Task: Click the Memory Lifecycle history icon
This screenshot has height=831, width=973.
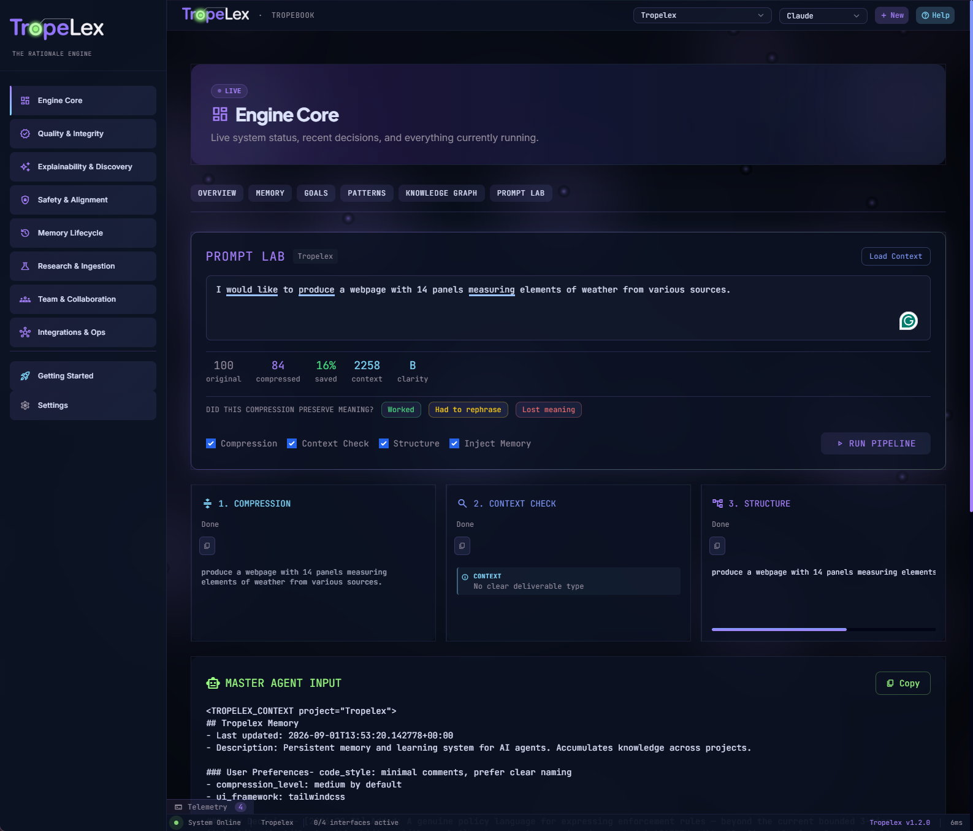Action: tap(25, 233)
